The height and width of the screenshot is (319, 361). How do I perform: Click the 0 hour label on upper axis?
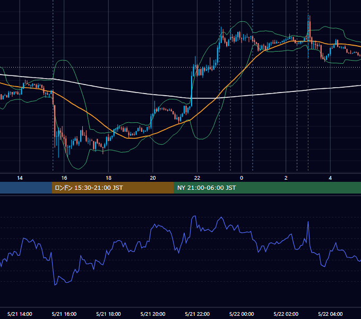[x=242, y=178]
